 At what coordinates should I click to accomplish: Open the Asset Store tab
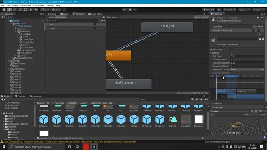point(95,14)
